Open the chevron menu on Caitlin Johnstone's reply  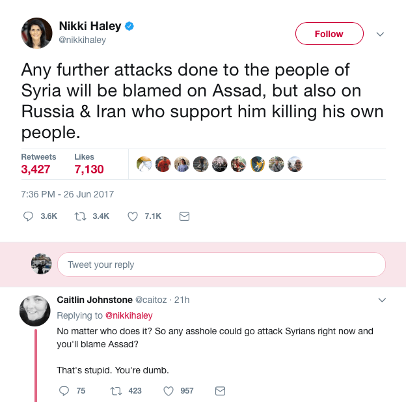click(x=382, y=300)
